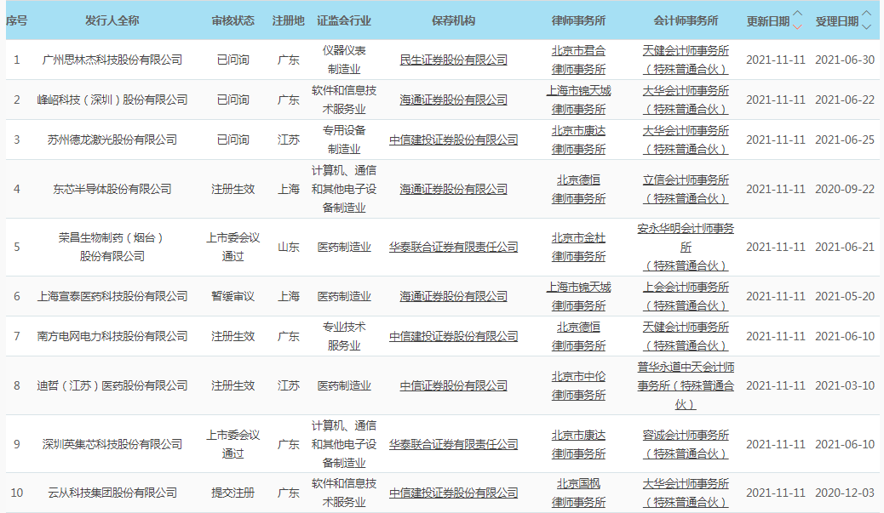Click the 受理日期 column header

[836, 20]
